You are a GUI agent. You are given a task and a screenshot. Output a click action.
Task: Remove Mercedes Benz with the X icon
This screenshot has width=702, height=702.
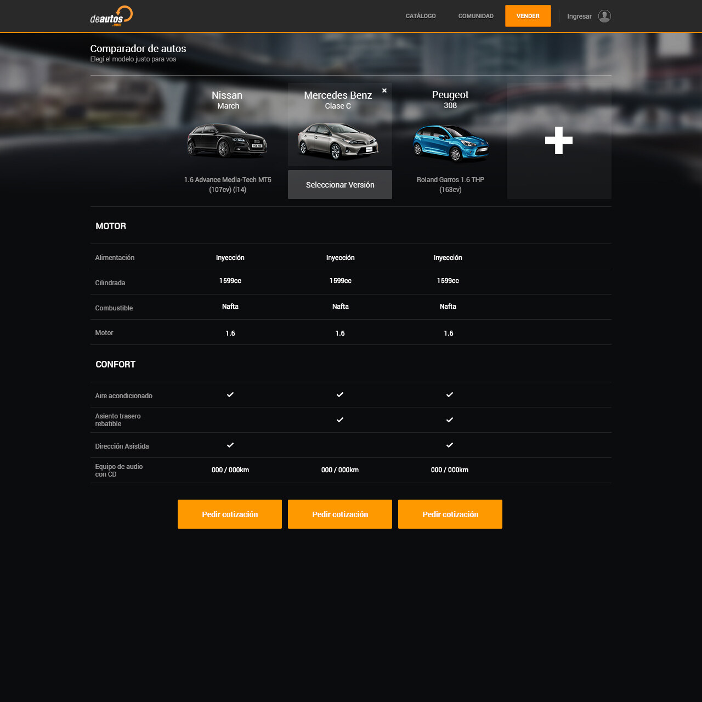384,90
